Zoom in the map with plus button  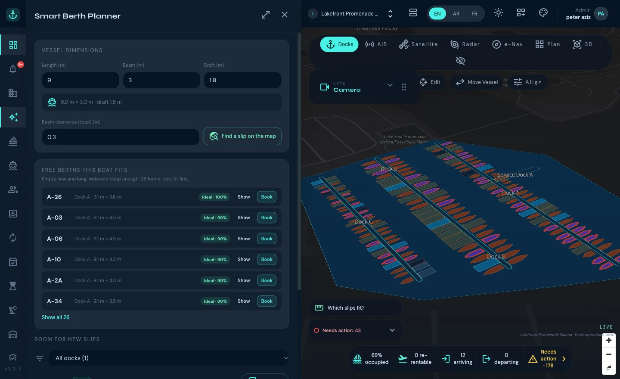[x=609, y=340]
